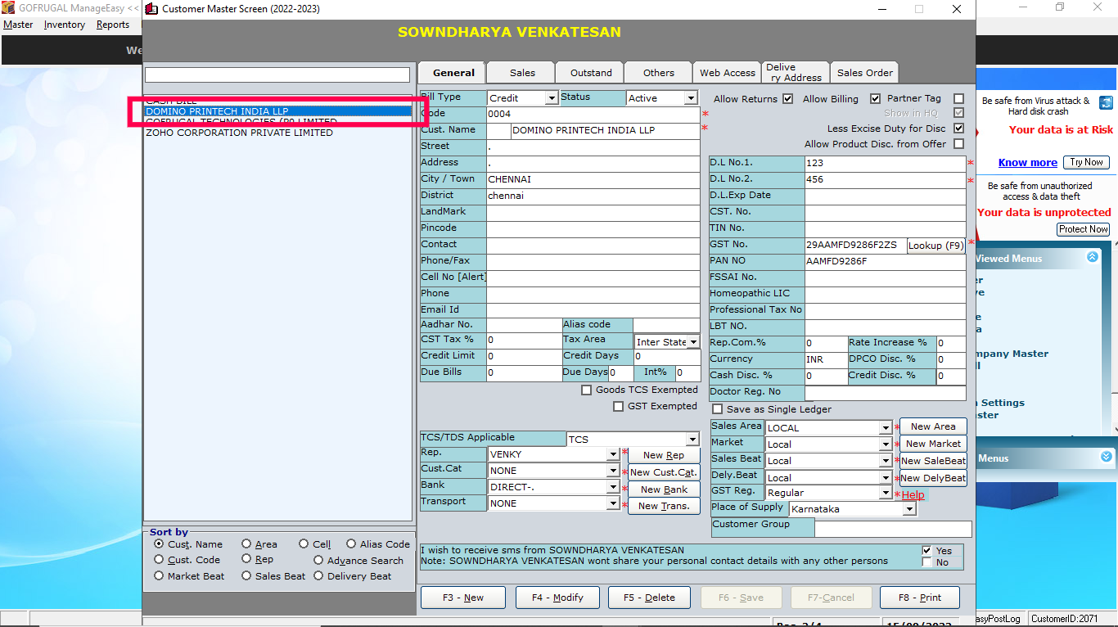Open the Bill Type dropdown
The image size is (1118, 627).
[552, 98]
